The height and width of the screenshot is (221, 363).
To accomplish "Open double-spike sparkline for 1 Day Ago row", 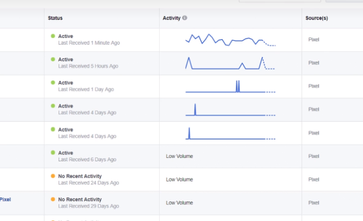I will [x=230, y=86].
